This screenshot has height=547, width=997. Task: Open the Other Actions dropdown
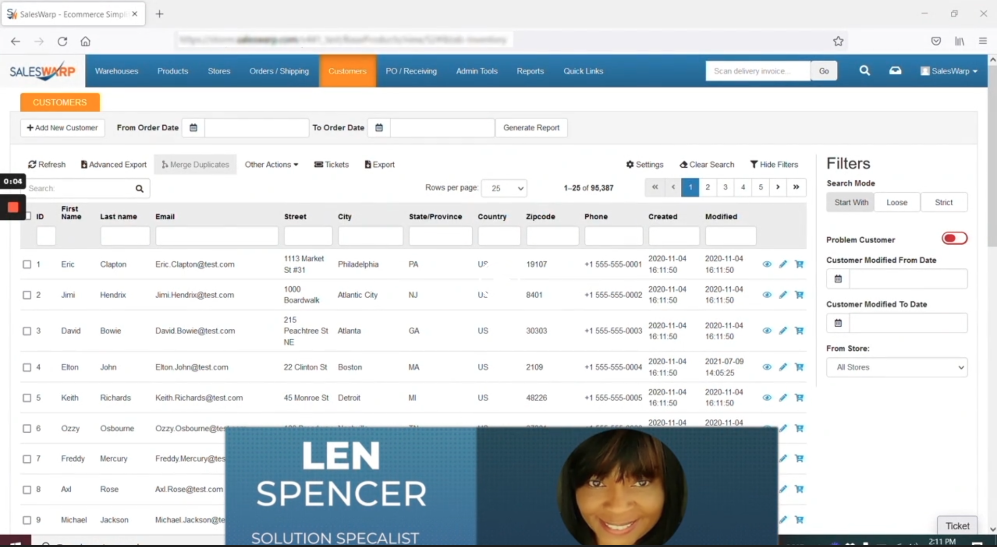(x=271, y=164)
